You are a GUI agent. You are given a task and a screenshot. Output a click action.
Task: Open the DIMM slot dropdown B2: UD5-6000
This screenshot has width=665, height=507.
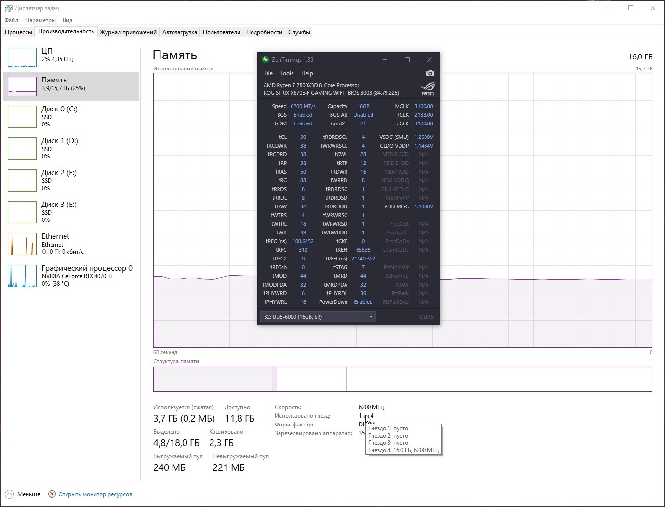pyautogui.click(x=318, y=317)
